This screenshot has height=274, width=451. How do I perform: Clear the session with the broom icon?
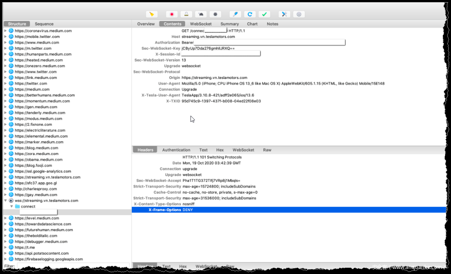(x=152, y=14)
